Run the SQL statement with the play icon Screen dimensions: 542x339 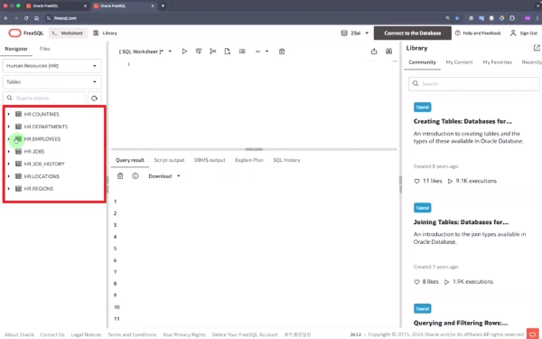184,52
